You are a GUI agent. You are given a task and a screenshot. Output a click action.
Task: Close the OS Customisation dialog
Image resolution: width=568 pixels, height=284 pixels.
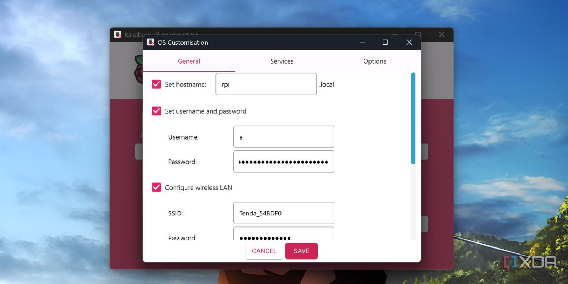[x=409, y=42]
